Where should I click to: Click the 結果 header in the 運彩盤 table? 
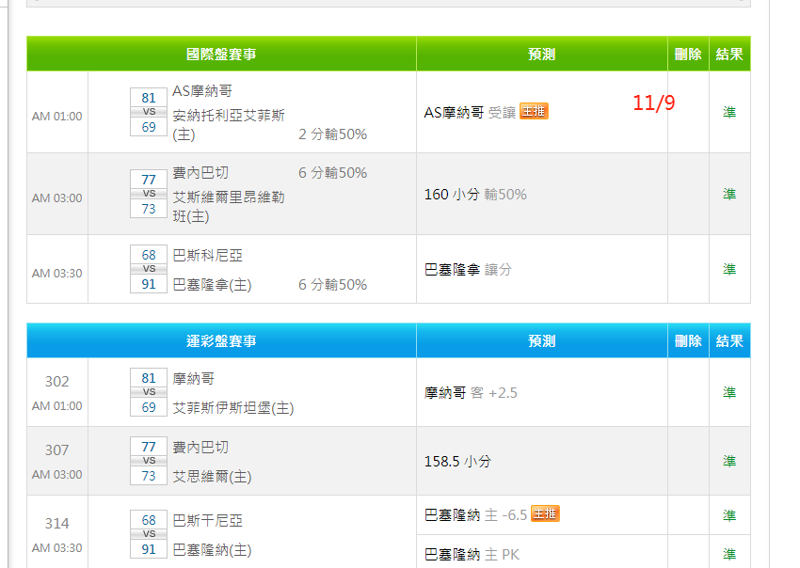click(x=729, y=340)
